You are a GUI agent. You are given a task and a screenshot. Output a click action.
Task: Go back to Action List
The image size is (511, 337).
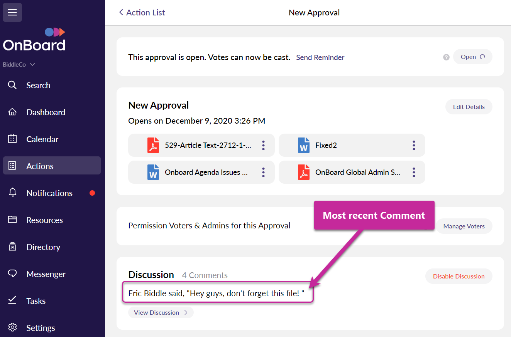click(x=142, y=12)
